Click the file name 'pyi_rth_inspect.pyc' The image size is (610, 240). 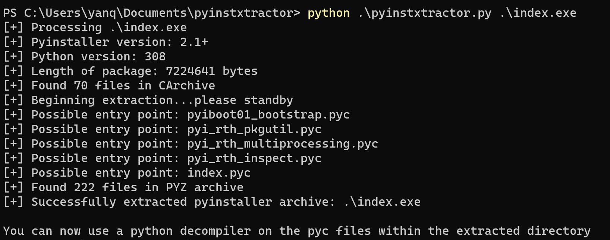tap(254, 158)
